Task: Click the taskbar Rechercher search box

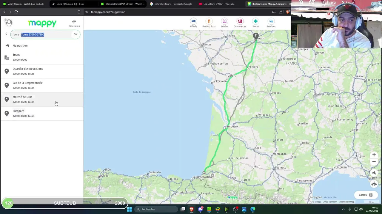Action: click(x=155, y=209)
